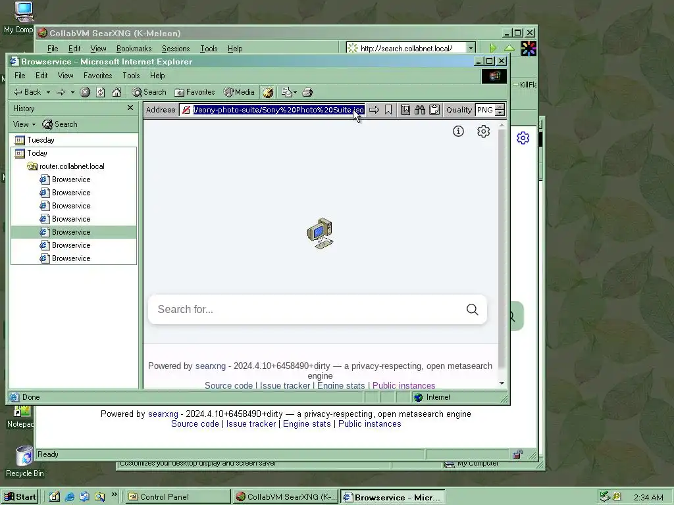Refresh the page using the Refresh icon
The height and width of the screenshot is (505, 674).
[x=101, y=92]
